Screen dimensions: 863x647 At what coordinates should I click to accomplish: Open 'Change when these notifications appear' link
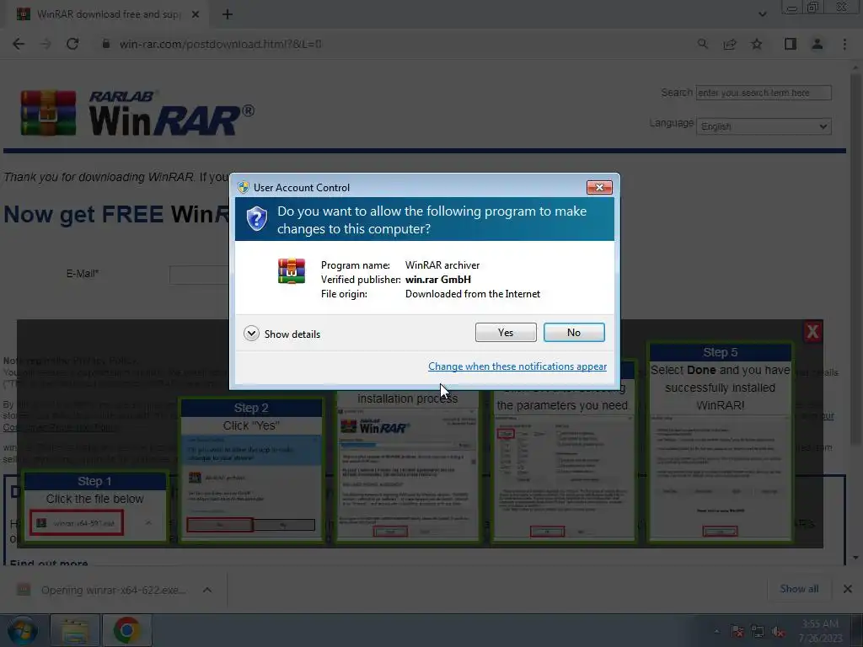tap(517, 366)
